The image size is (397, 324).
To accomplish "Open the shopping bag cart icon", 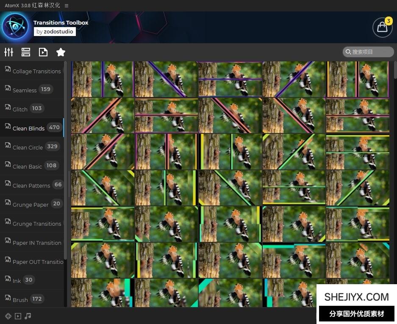I will coord(382,27).
